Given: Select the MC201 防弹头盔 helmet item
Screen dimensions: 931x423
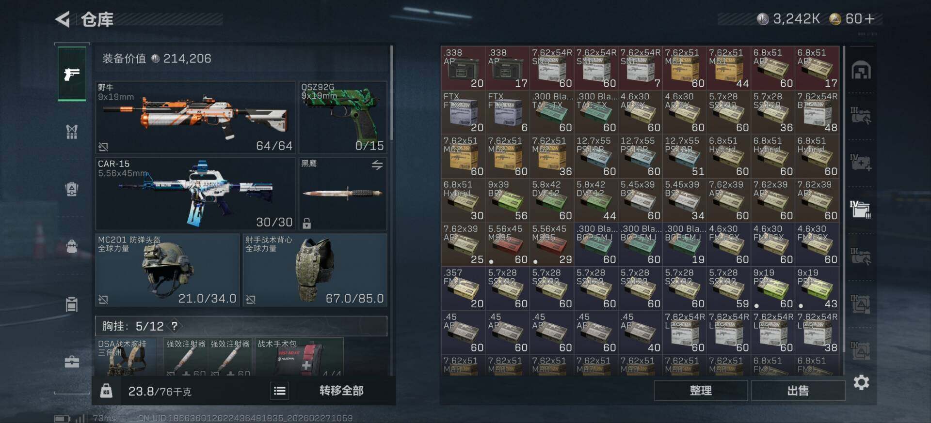Looking at the screenshot, I should pyautogui.click(x=167, y=270).
